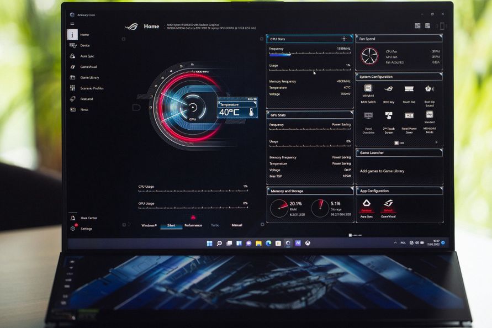Toggle the Touch Pad on or off

pos(409,89)
